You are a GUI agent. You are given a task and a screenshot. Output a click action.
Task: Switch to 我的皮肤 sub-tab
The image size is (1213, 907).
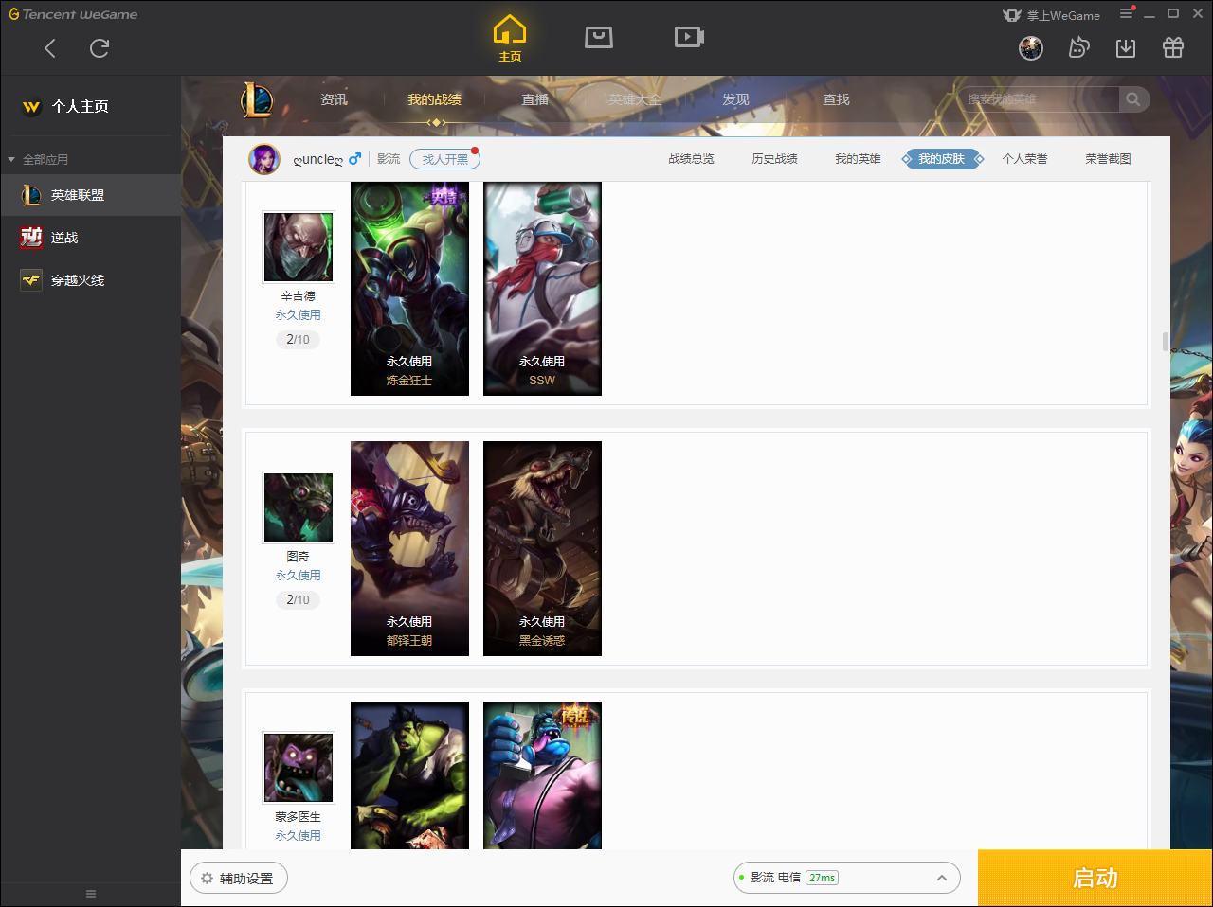tap(942, 159)
